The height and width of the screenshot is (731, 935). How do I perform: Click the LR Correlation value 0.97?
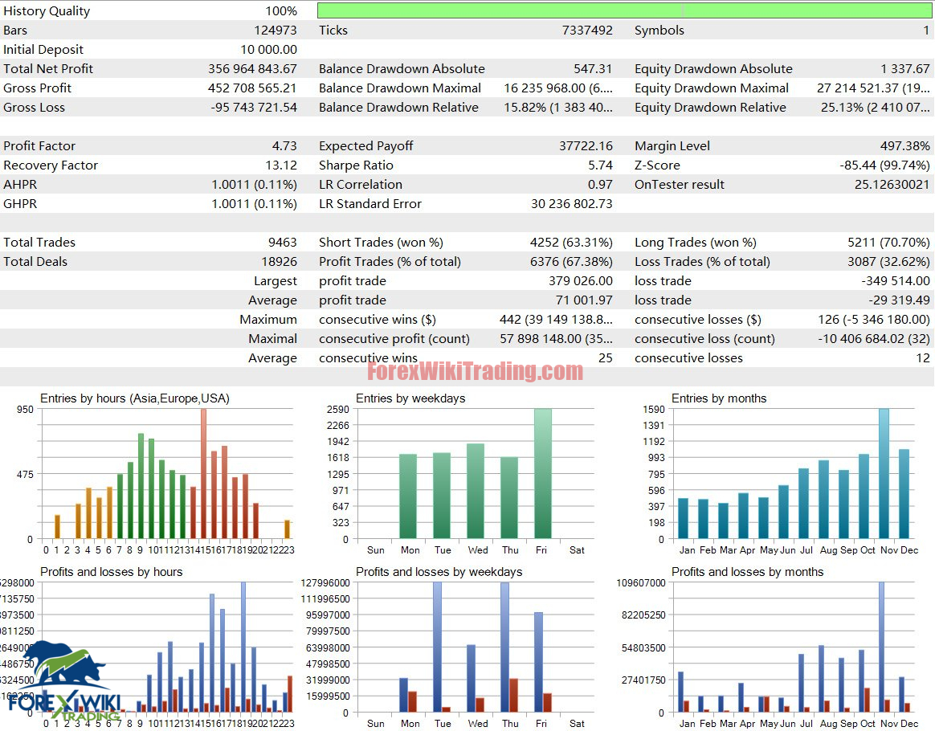click(601, 185)
